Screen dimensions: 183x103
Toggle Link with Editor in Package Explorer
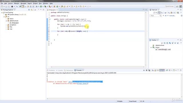[32, 10]
